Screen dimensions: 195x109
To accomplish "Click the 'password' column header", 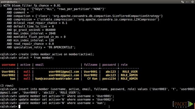I will 109,64.
